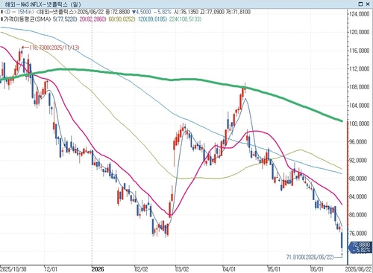Viewport: 373px width, 273px height.
Task: Click the 2025/10/30 date axis label
Action: [13, 269]
